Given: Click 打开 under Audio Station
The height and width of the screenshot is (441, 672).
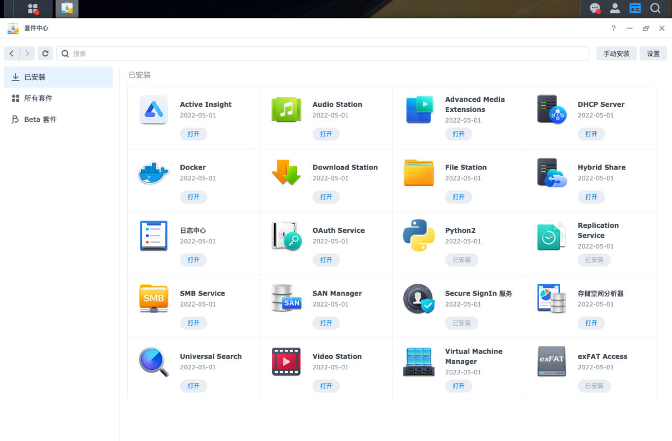Looking at the screenshot, I should pyautogui.click(x=326, y=134).
